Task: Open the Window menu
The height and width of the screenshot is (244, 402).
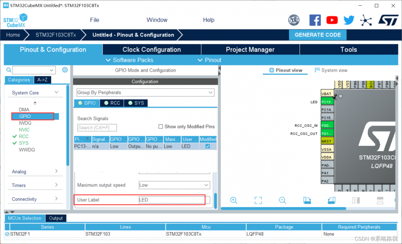Action: pyautogui.click(x=157, y=20)
